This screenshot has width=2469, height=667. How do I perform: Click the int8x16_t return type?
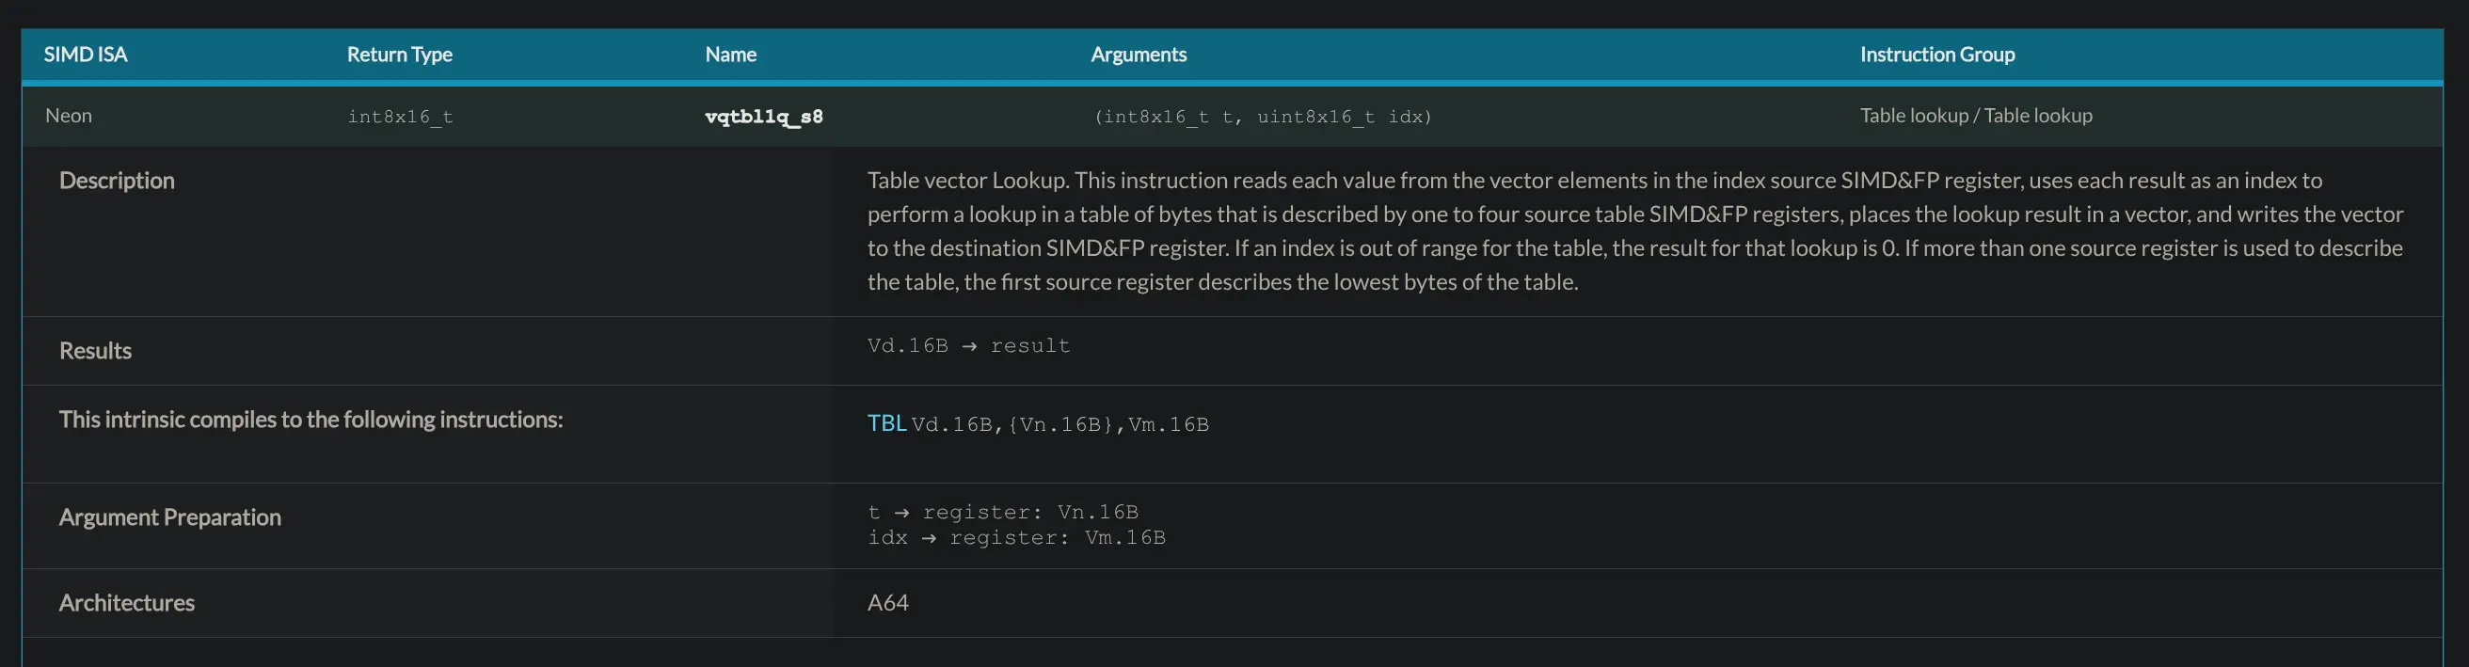coord(400,117)
